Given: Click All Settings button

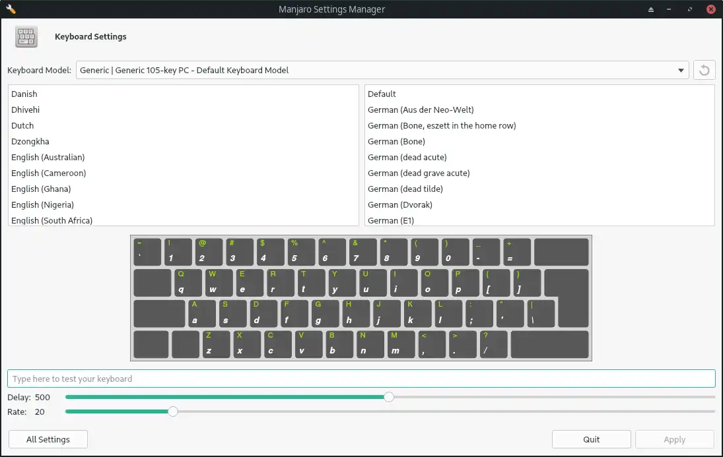Looking at the screenshot, I should point(48,439).
